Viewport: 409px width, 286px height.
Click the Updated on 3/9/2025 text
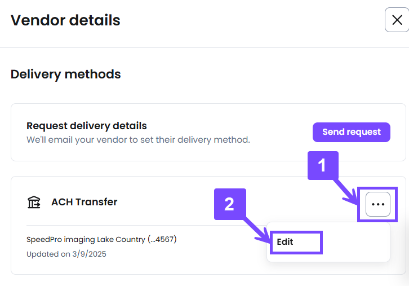tap(66, 254)
